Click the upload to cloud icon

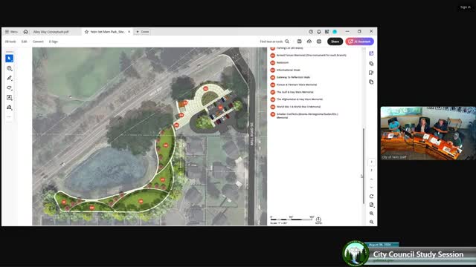309,42
